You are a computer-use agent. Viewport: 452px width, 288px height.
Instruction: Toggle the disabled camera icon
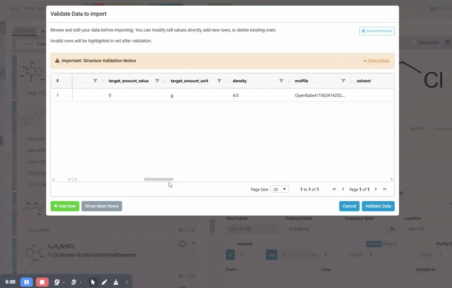coord(57,282)
